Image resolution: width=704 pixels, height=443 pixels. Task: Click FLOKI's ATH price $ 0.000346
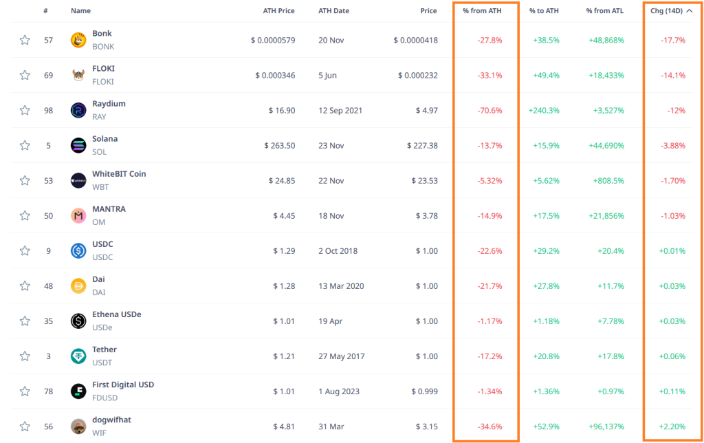(x=275, y=76)
